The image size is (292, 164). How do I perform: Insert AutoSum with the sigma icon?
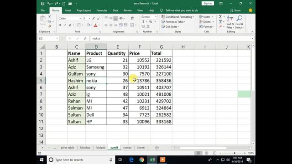click(220, 17)
